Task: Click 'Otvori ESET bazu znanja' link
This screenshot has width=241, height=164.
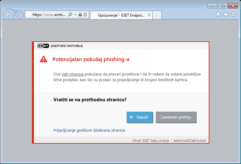Action: (150, 140)
